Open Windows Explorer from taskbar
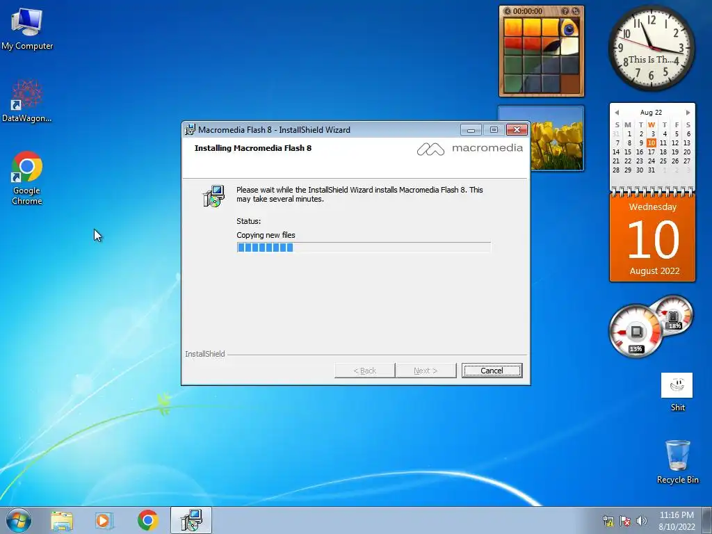This screenshot has height=534, width=712. point(62,521)
